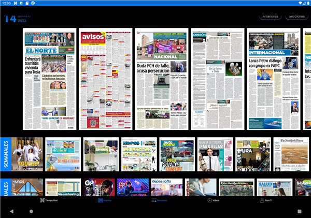311x218 pixels.
Task: Open the Depas & Lofts supplement
Action: tap(166, 187)
